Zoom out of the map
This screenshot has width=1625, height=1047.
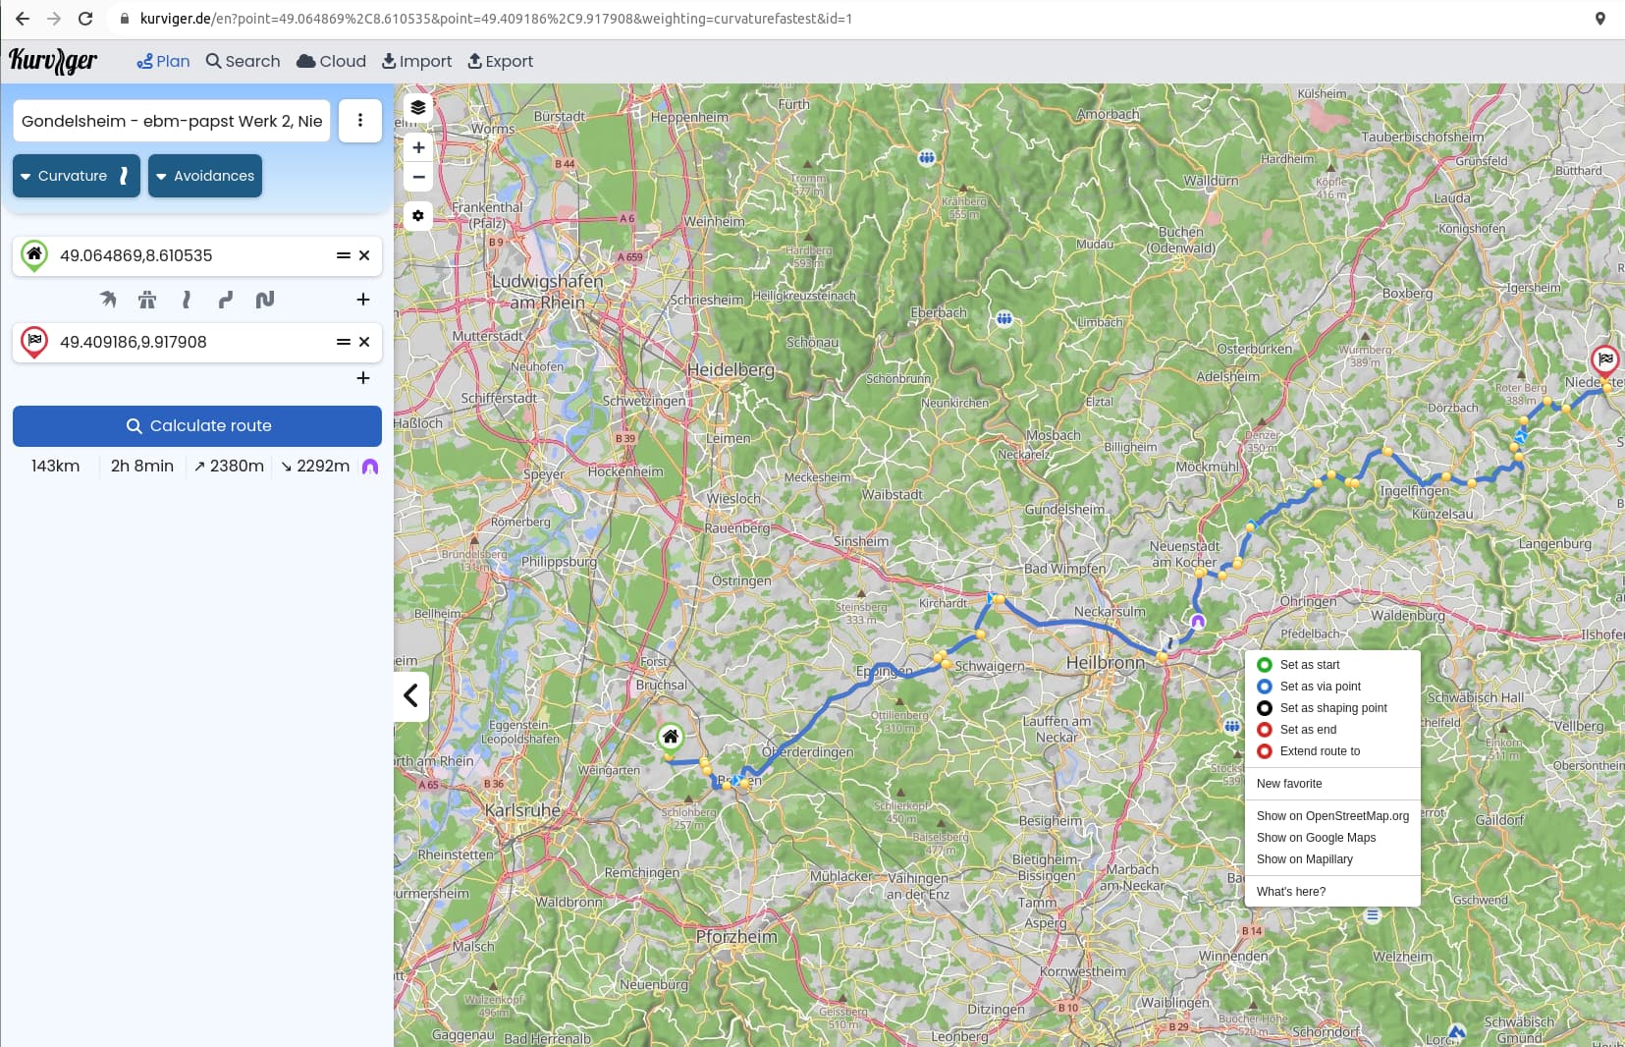pyautogui.click(x=418, y=178)
